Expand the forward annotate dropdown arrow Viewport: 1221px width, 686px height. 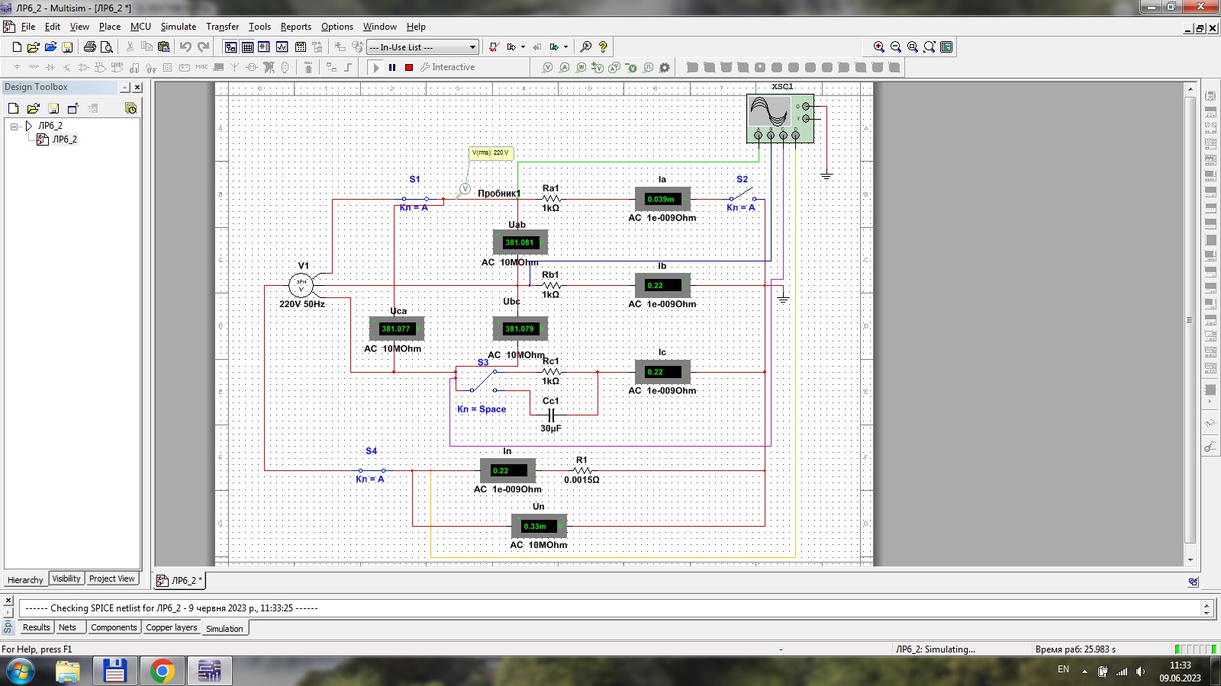565,47
